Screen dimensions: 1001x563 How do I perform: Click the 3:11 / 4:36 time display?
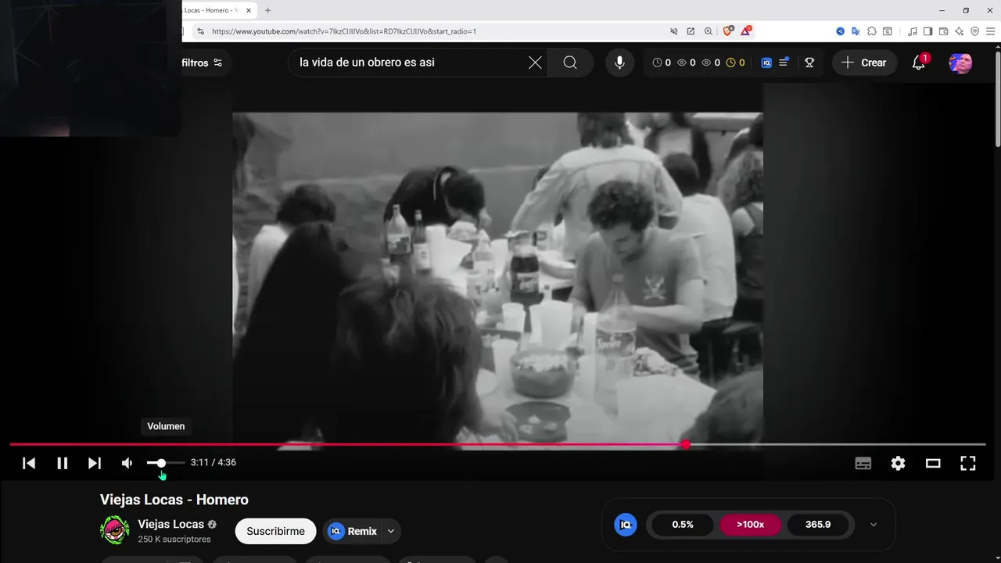(x=213, y=462)
